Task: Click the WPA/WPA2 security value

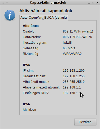Action: (72, 54)
